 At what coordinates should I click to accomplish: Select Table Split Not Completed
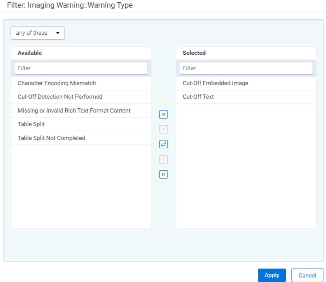tap(81, 138)
